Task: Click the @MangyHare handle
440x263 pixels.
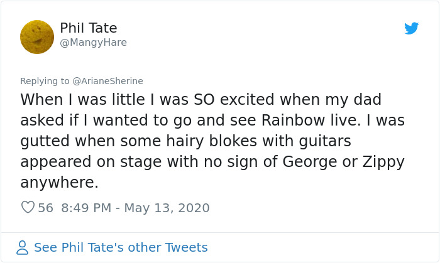Action: [94, 43]
